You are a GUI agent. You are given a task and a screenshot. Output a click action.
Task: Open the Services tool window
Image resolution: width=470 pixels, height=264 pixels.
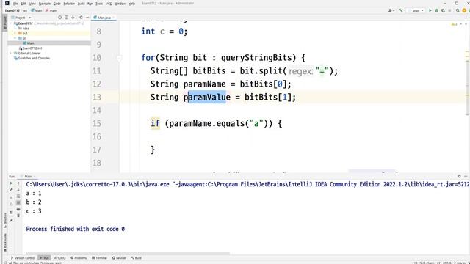(x=119, y=257)
